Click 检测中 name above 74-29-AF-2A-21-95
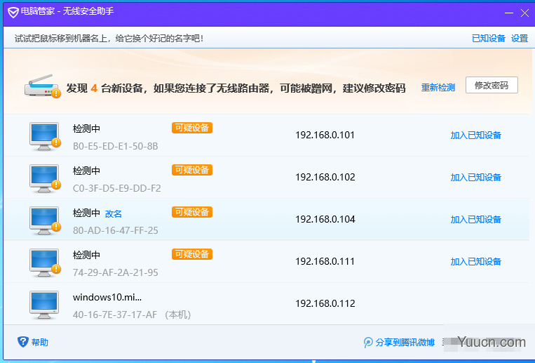The height and width of the screenshot is (363, 535). [86, 255]
